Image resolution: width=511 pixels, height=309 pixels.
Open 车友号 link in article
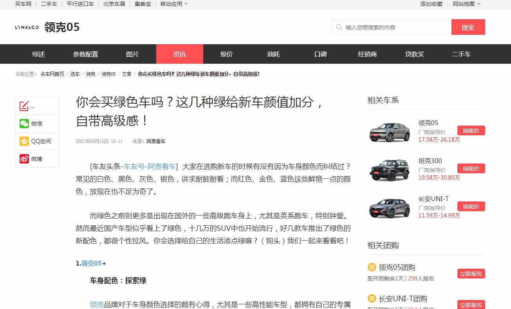[134, 167]
